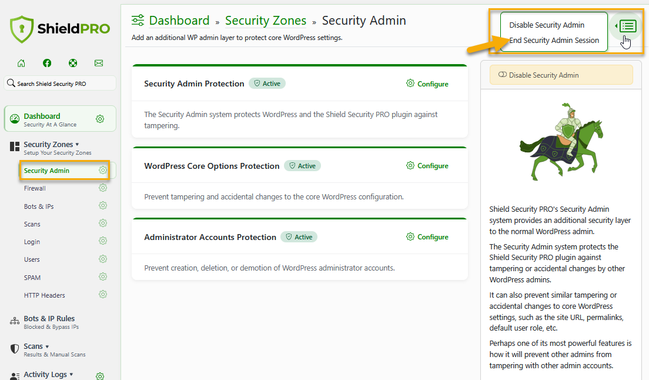The image size is (649, 380).
Task: Click the Search Shield Security PRO field
Action: [60, 83]
